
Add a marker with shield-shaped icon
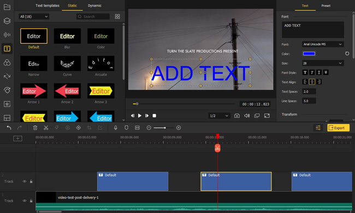tap(126, 128)
